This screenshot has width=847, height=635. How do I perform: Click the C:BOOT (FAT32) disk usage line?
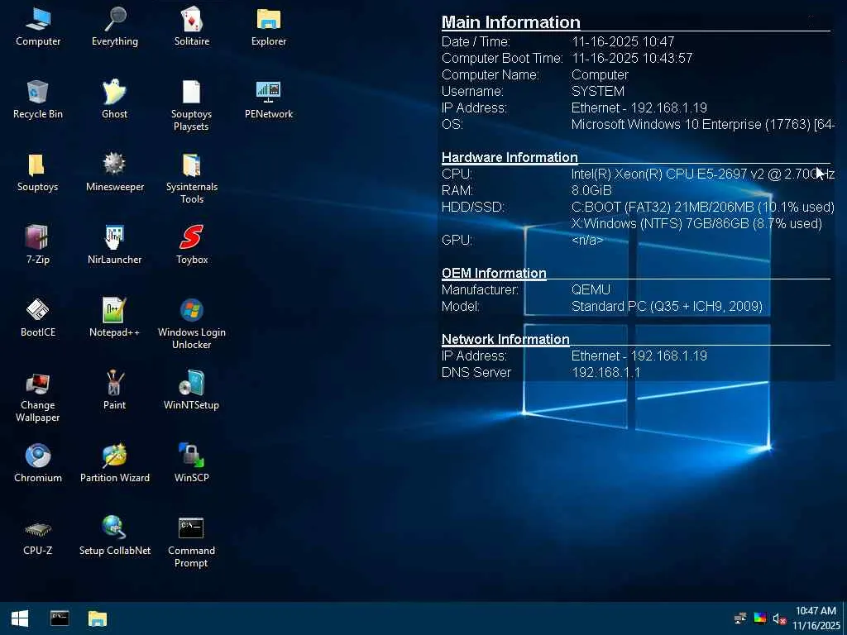(703, 207)
